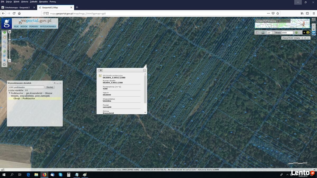Select the zoom-in magnifier tool
Viewport: 317px width, 178px height.
tap(4, 42)
